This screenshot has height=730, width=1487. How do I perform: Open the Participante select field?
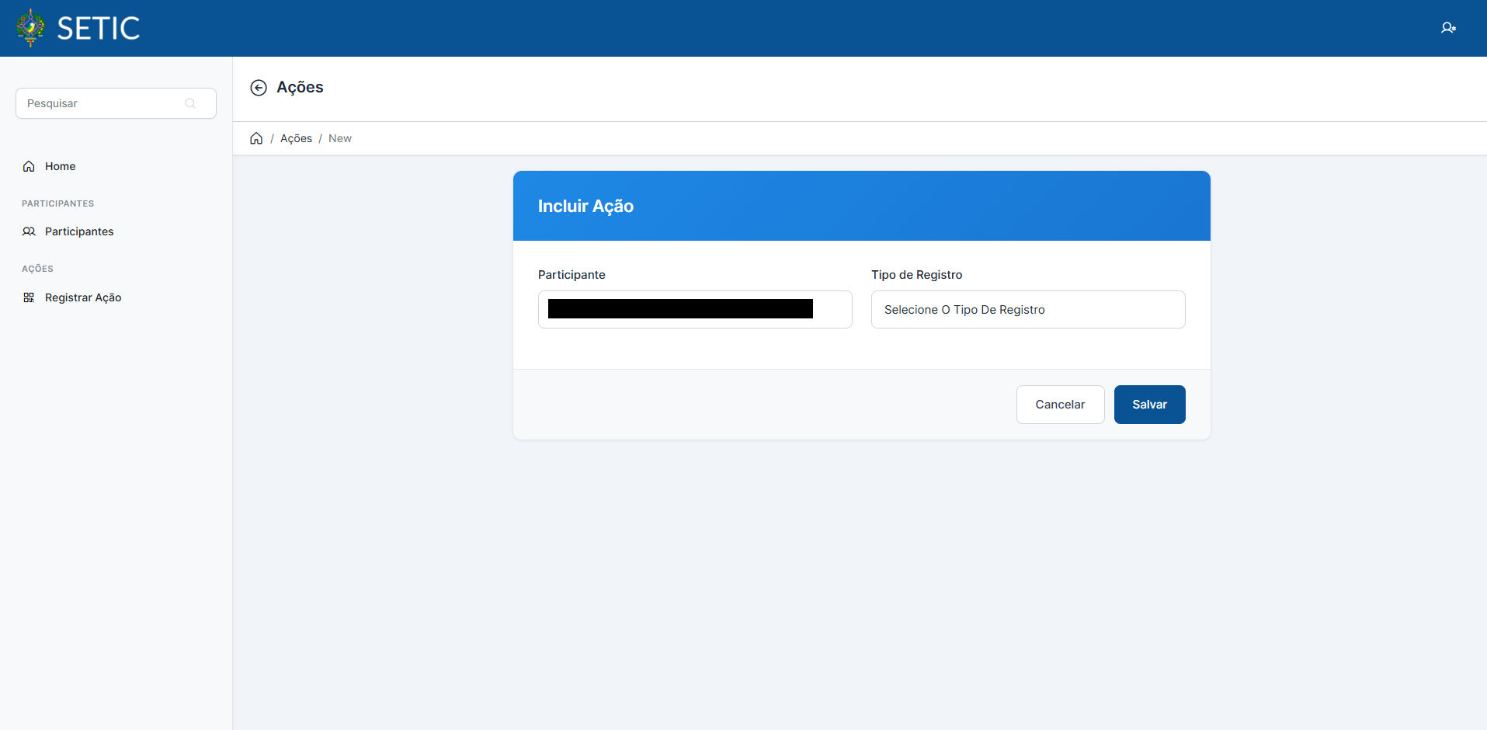[x=695, y=310]
